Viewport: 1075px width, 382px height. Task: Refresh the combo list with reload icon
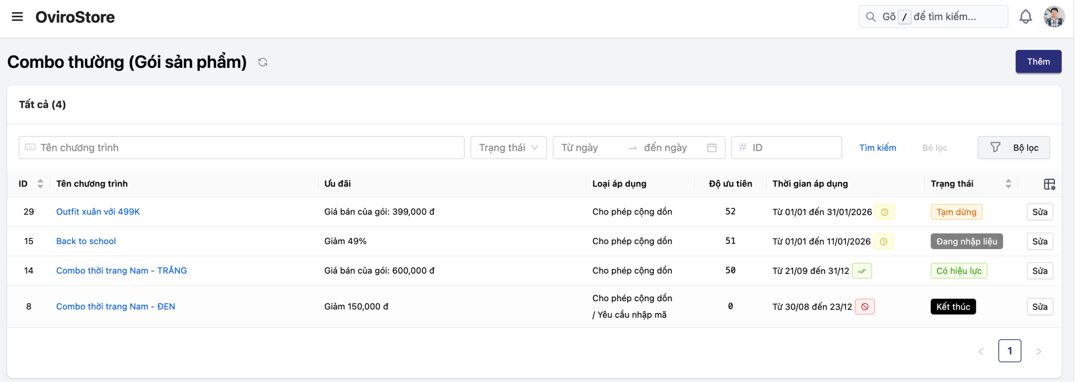click(x=263, y=62)
